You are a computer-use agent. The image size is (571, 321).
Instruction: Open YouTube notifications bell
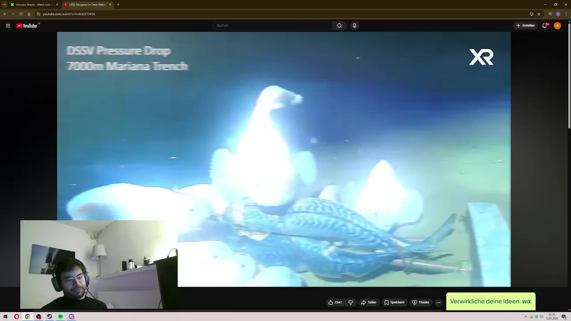545,25
